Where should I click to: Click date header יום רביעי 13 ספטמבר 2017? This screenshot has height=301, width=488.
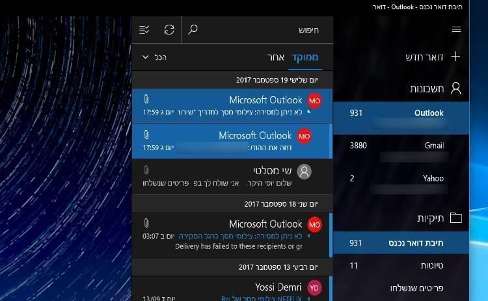pos(232,267)
